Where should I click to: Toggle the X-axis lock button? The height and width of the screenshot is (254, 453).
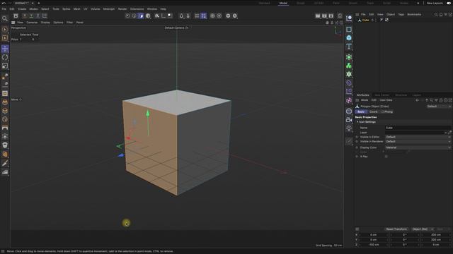(x=25, y=16)
